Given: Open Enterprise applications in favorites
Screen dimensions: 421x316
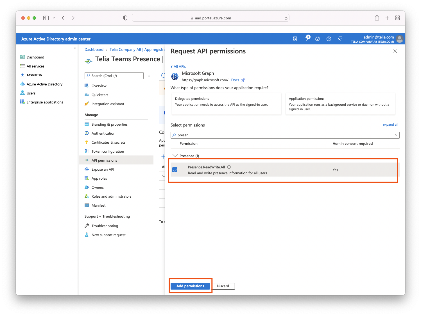Looking at the screenshot, I should [x=45, y=102].
